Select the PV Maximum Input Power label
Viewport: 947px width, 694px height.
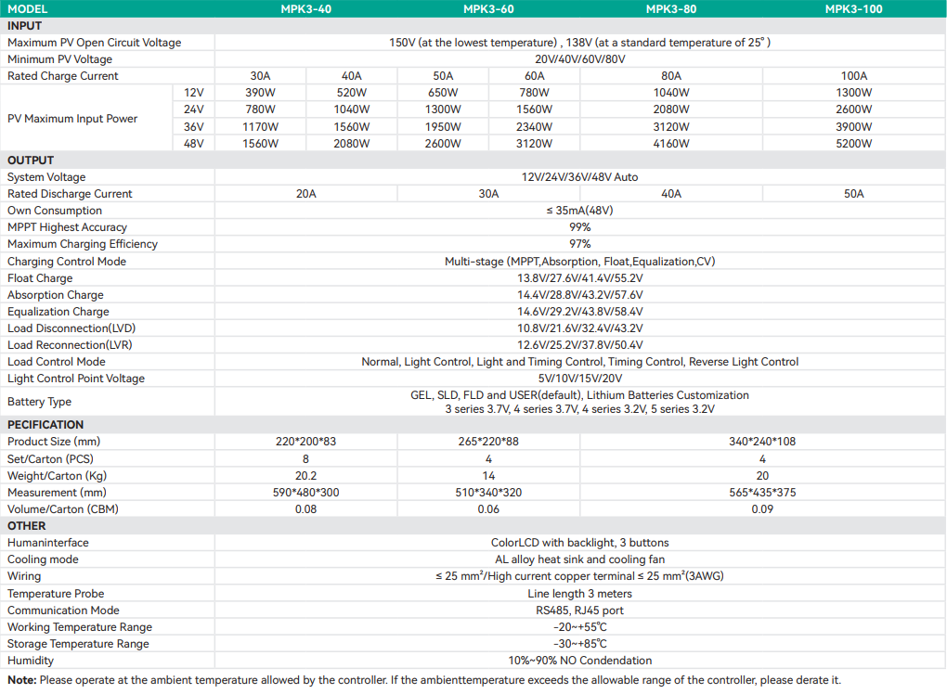click(72, 119)
